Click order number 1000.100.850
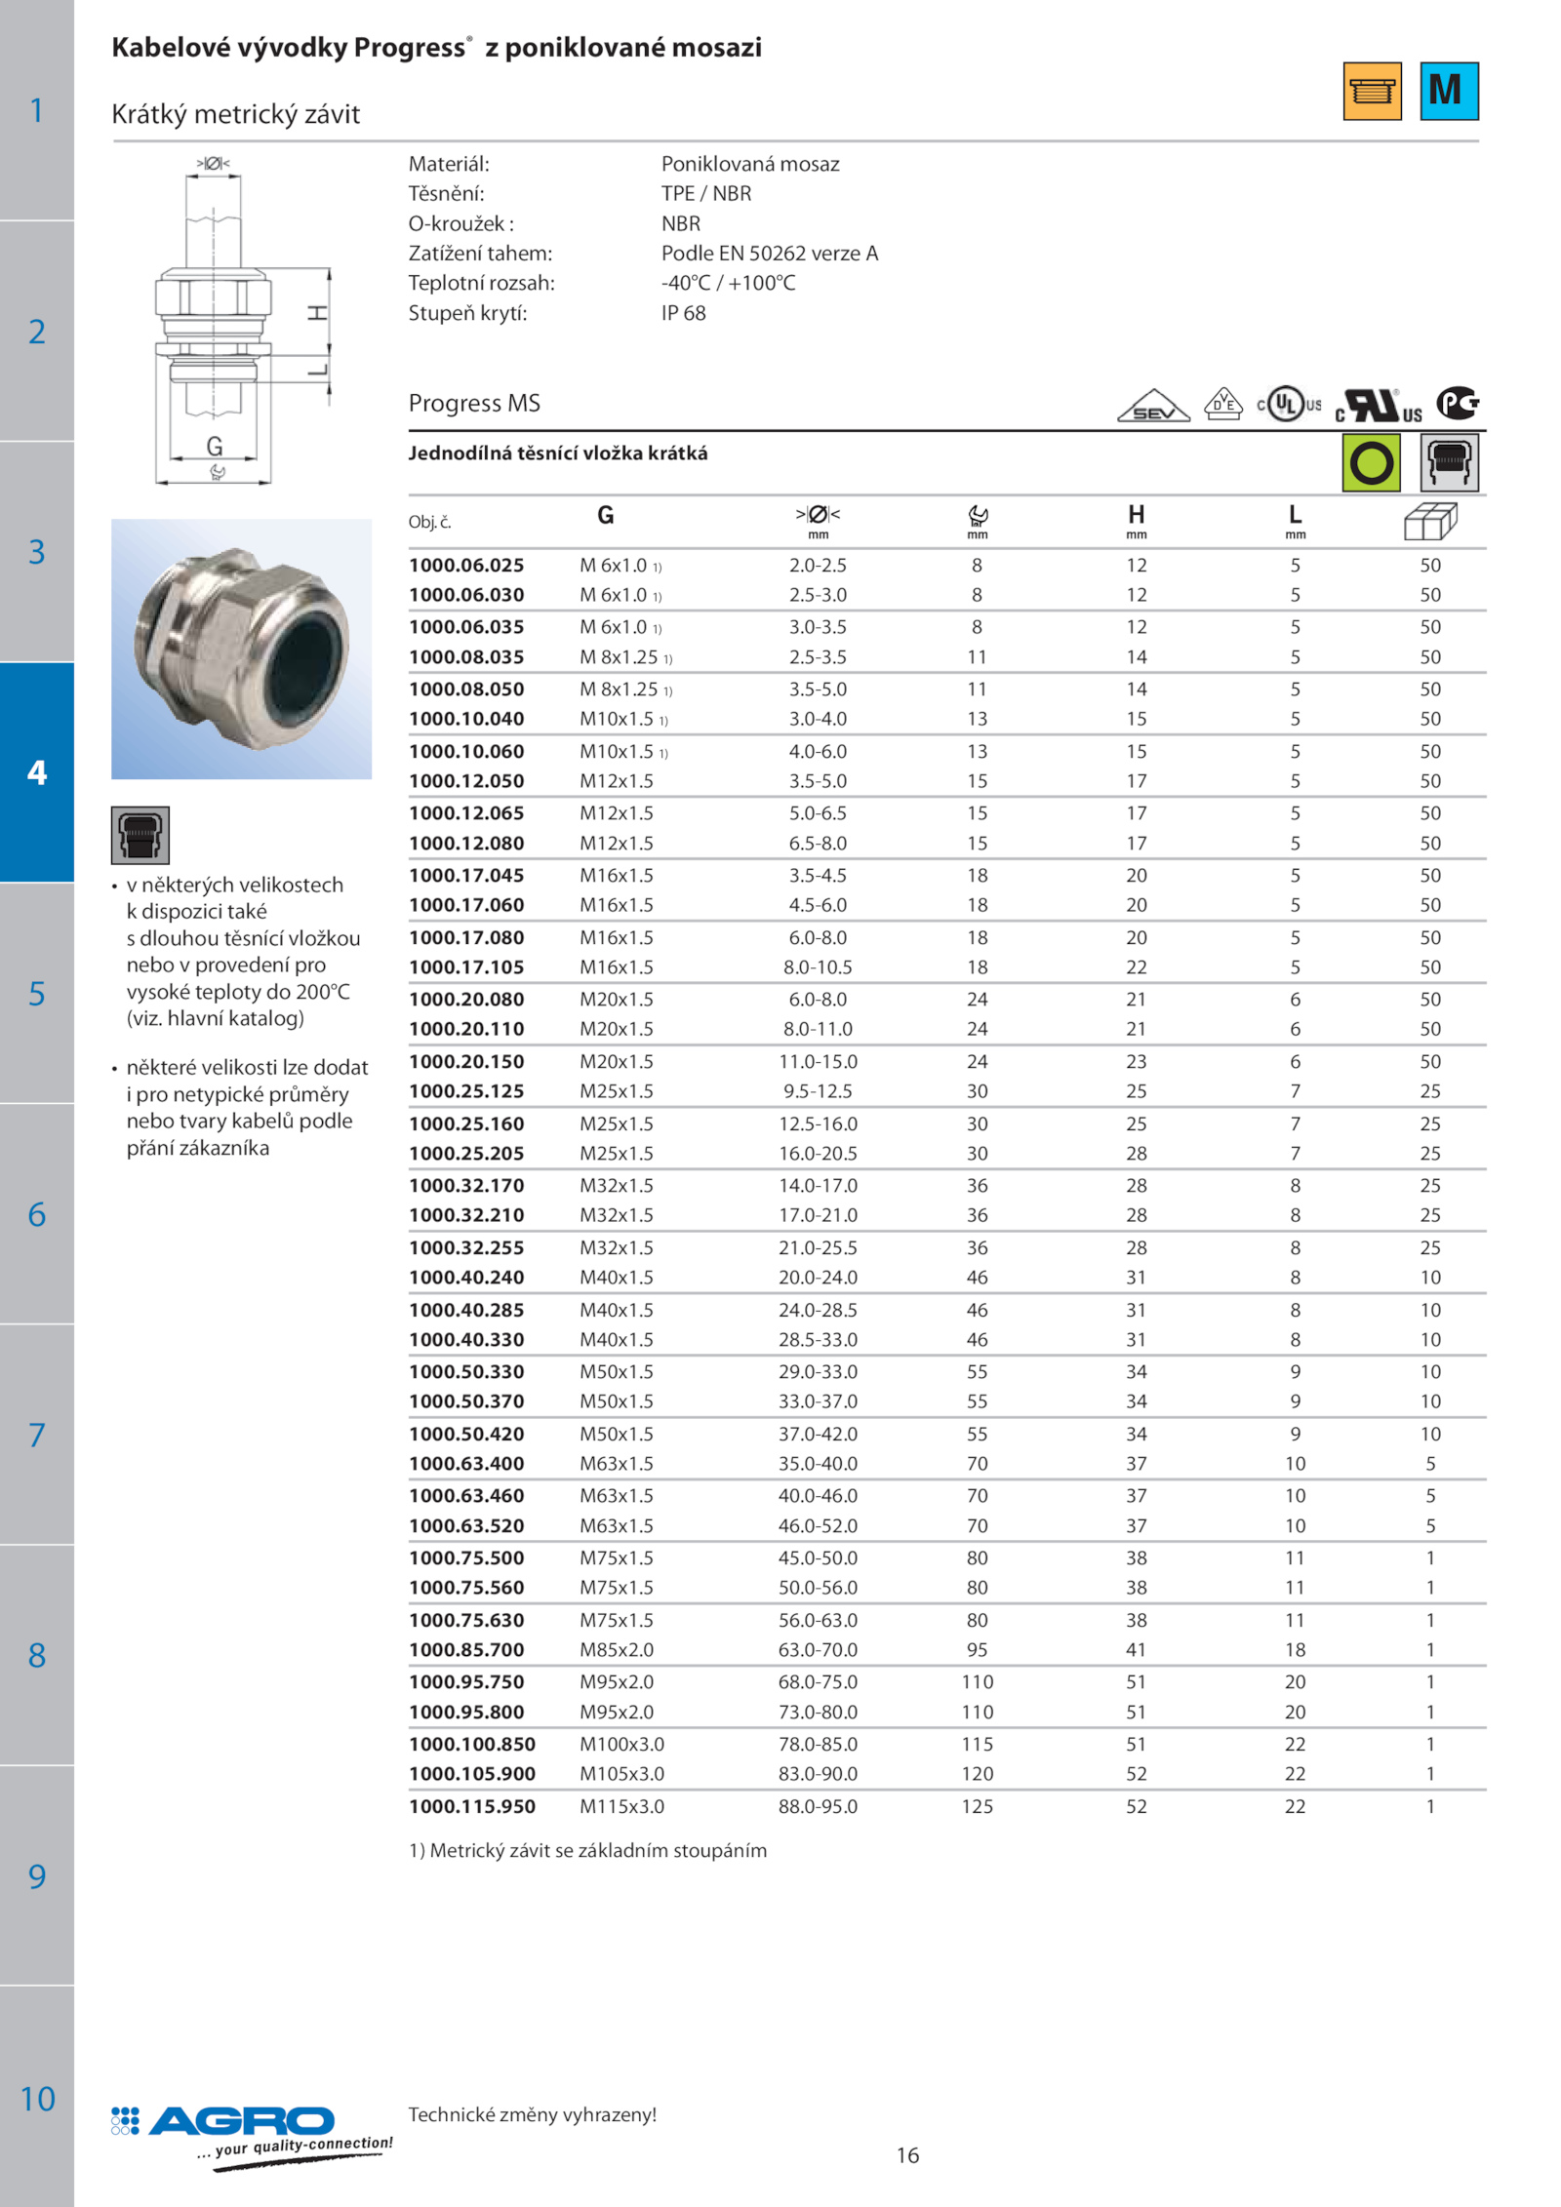The height and width of the screenshot is (2207, 1561). [x=472, y=1745]
